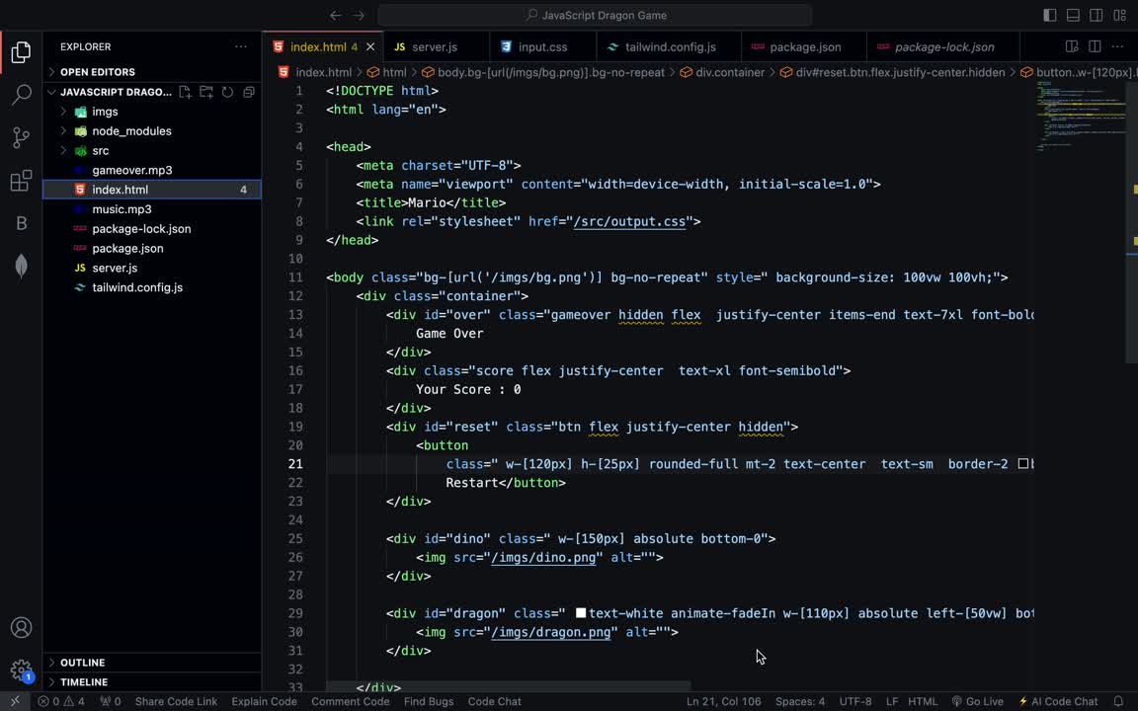Click the white color swatch before text-white
Screen dimensions: 1138x711
(x=581, y=613)
